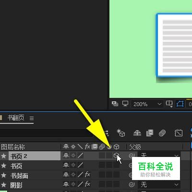Enable motion blur switch for 阴影
The height and width of the screenshot is (192, 192).
coord(102,184)
